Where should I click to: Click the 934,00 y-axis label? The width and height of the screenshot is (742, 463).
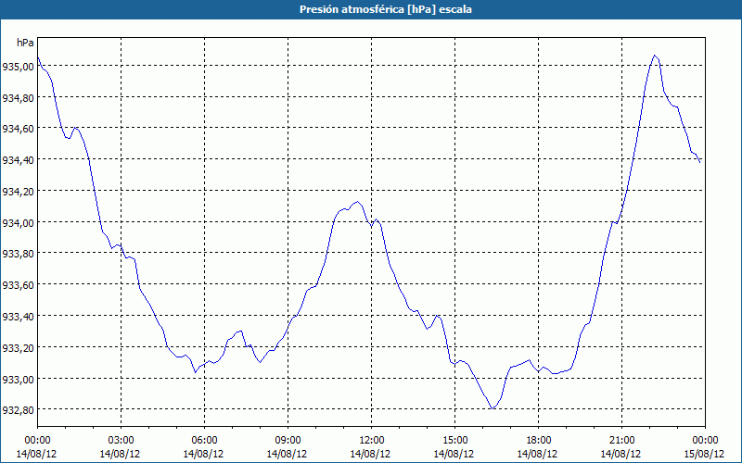18,222
